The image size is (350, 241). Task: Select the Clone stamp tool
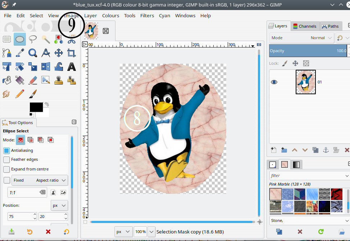coord(59,80)
